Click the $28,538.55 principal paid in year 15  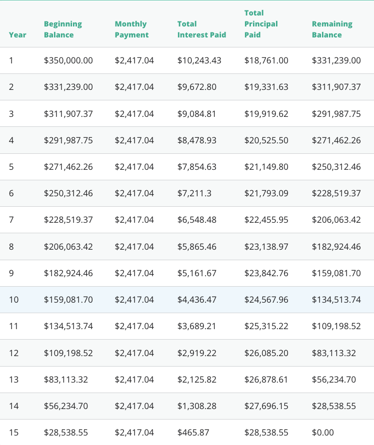[266, 433]
